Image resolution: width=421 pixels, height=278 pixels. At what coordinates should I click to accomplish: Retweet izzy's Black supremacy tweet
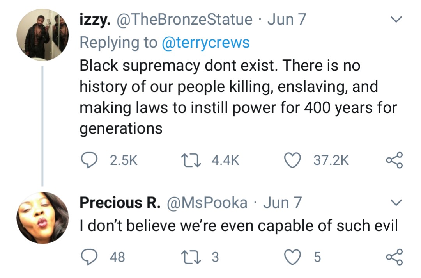pyautogui.click(x=189, y=161)
